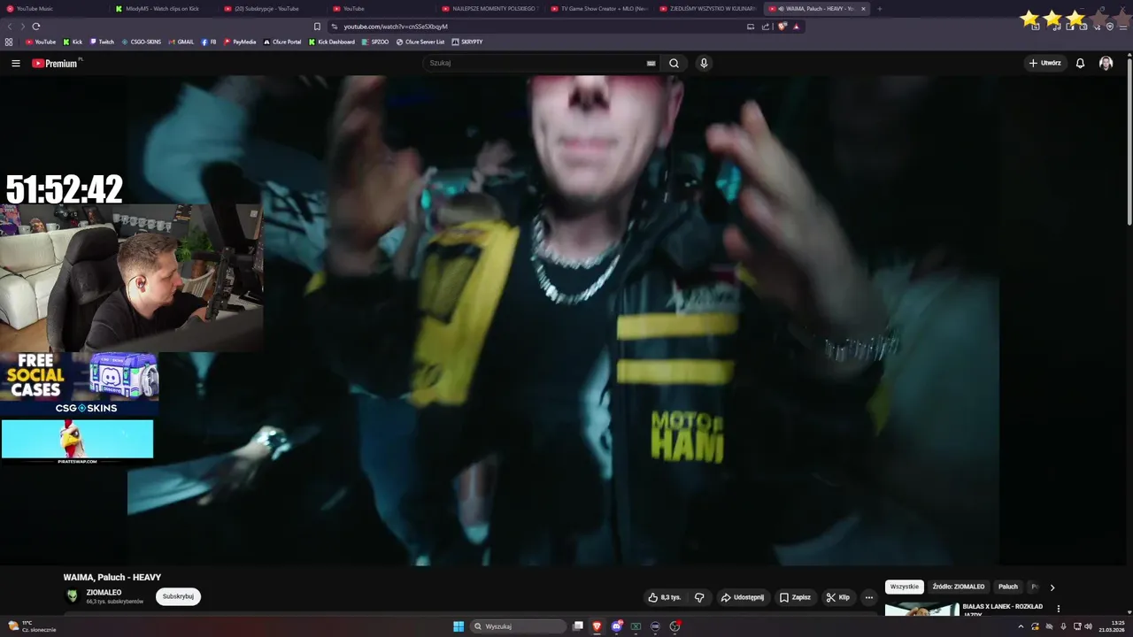
Task: Open volume control in system tray
Action: 1088,626
